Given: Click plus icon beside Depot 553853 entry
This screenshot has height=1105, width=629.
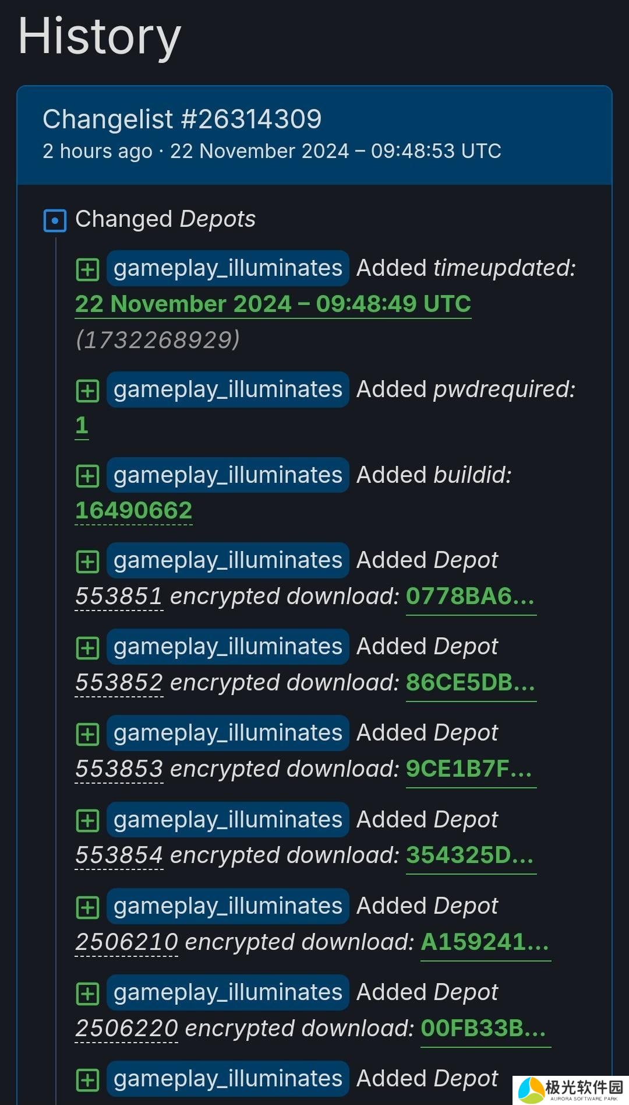Looking at the screenshot, I should 87,734.
